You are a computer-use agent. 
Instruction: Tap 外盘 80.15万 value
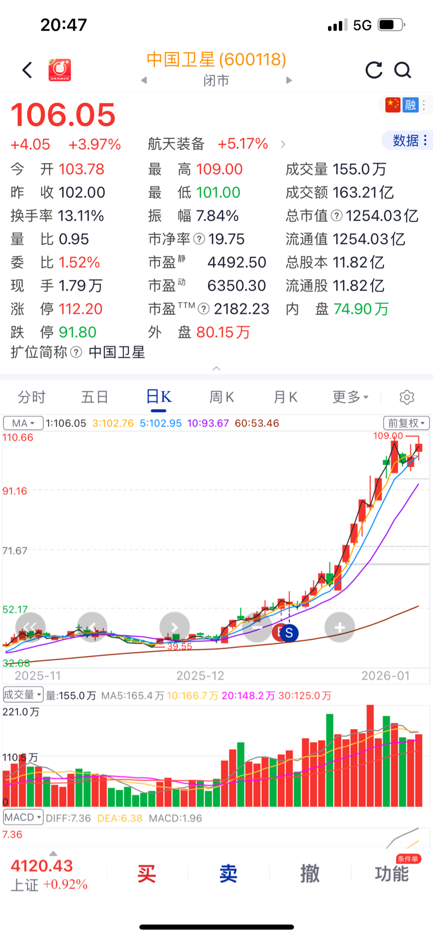coord(223,332)
